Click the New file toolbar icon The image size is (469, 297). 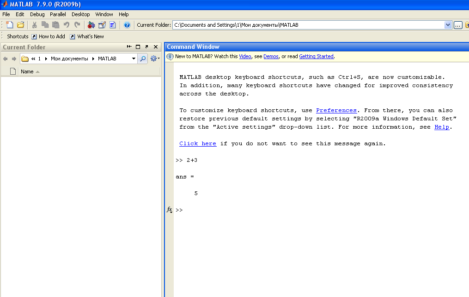click(10, 25)
